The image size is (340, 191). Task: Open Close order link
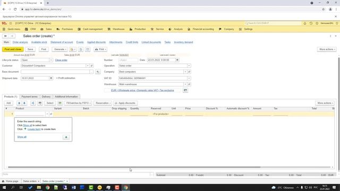point(61,60)
